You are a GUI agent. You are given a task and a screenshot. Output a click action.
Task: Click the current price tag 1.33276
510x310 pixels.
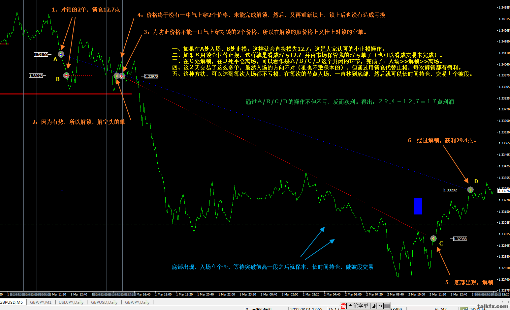(503, 191)
